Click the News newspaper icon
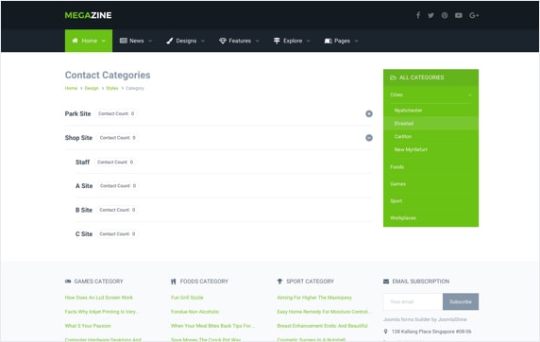Screen dimensions: 540x342 tap(124, 41)
